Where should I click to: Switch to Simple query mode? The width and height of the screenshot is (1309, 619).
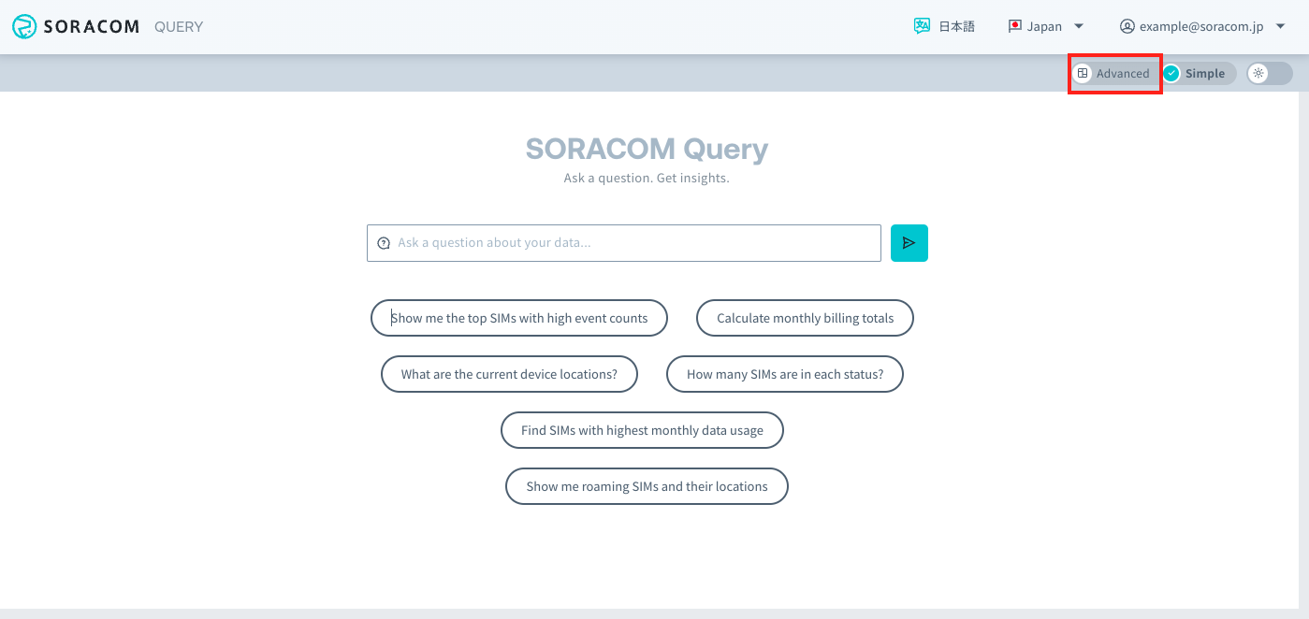coord(1198,72)
